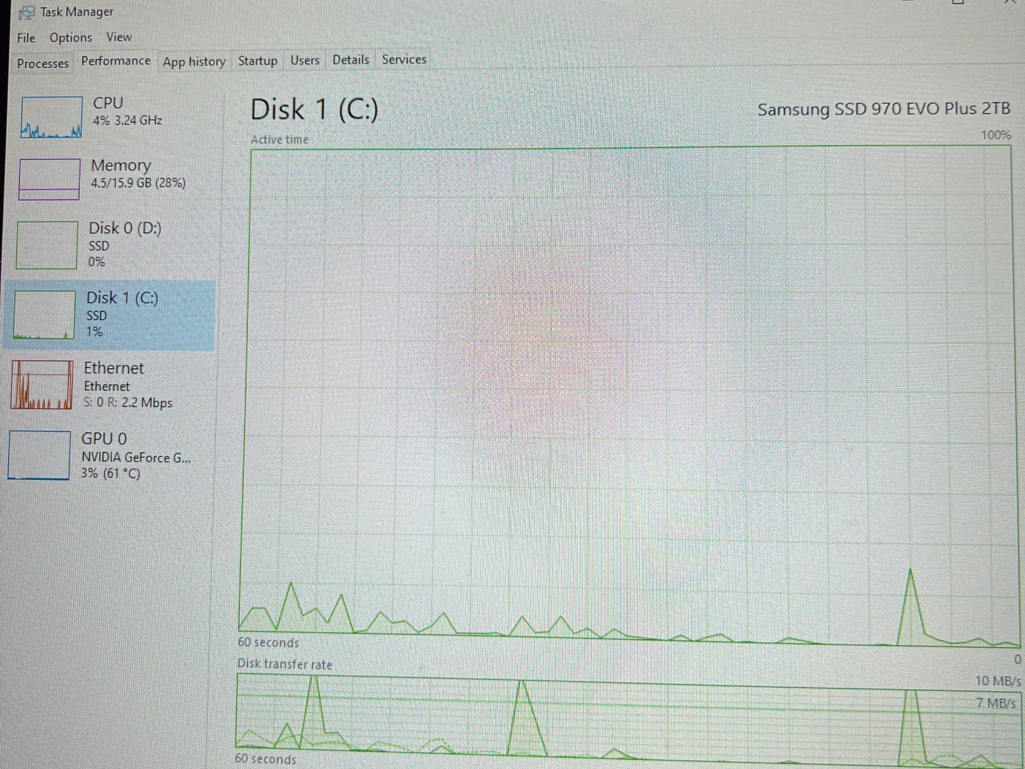Click the NVIDIA GeForce GPU 0 label
Viewport: 1025px width, 769px height.
pyautogui.click(x=136, y=456)
